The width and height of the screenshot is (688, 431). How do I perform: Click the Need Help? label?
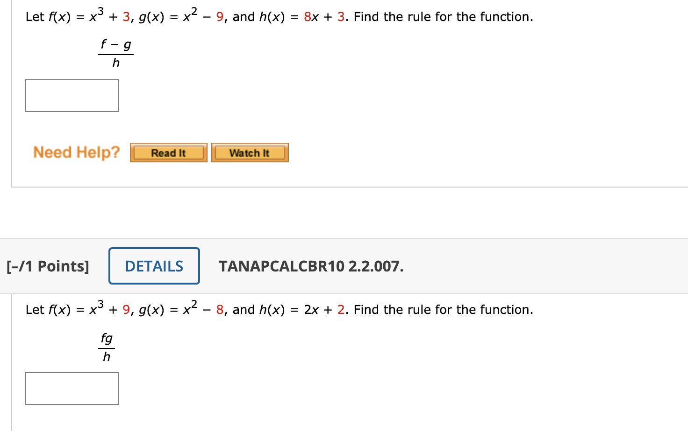(x=76, y=152)
